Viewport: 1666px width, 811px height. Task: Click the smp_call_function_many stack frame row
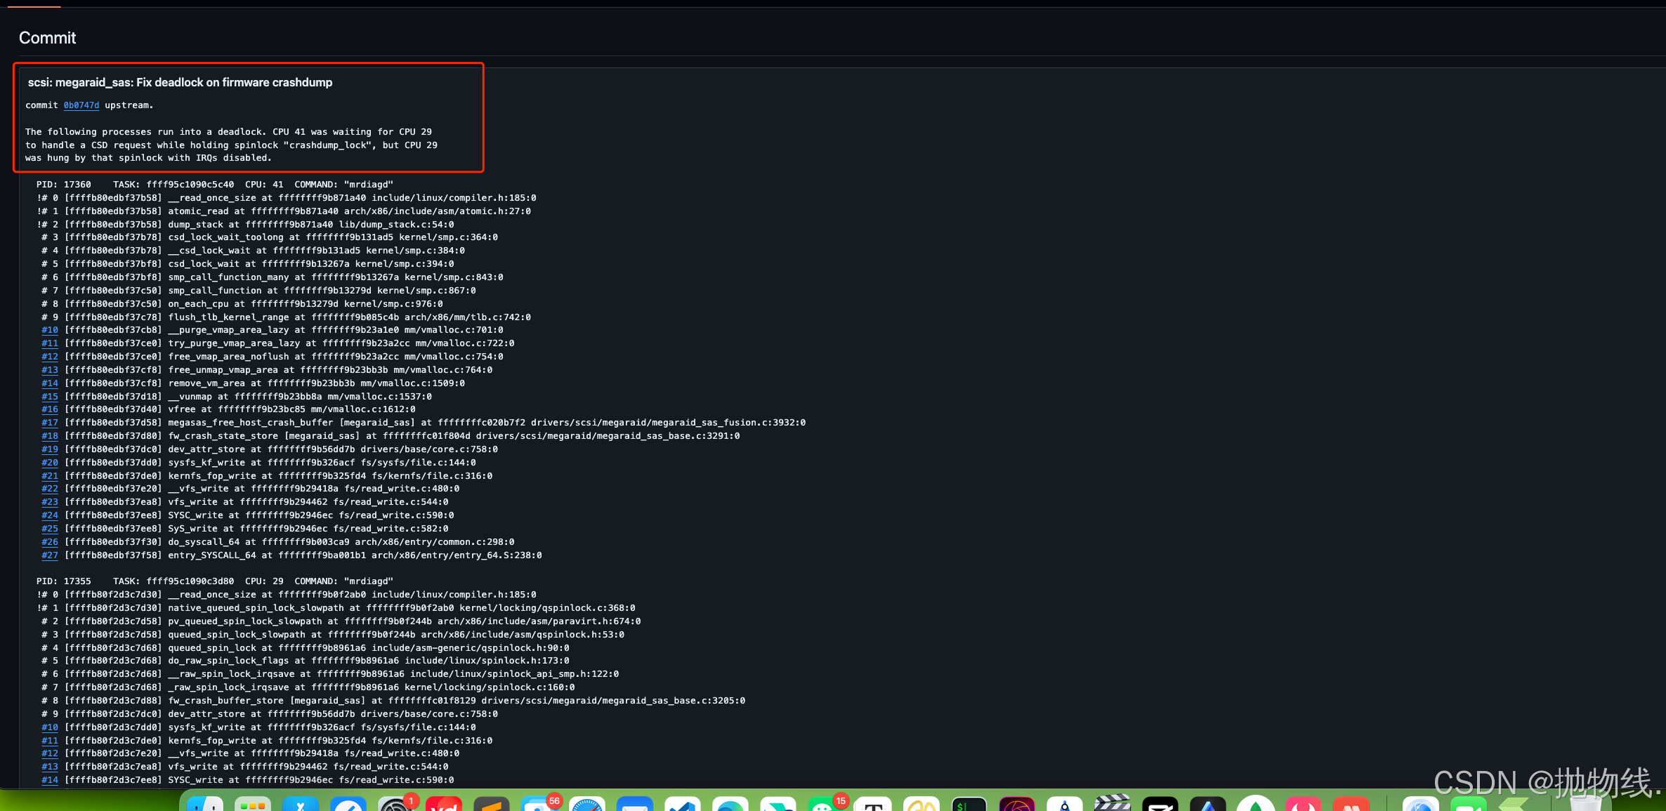[x=273, y=277]
